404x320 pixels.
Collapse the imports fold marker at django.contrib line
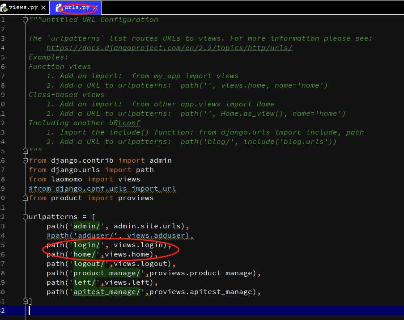point(25,161)
